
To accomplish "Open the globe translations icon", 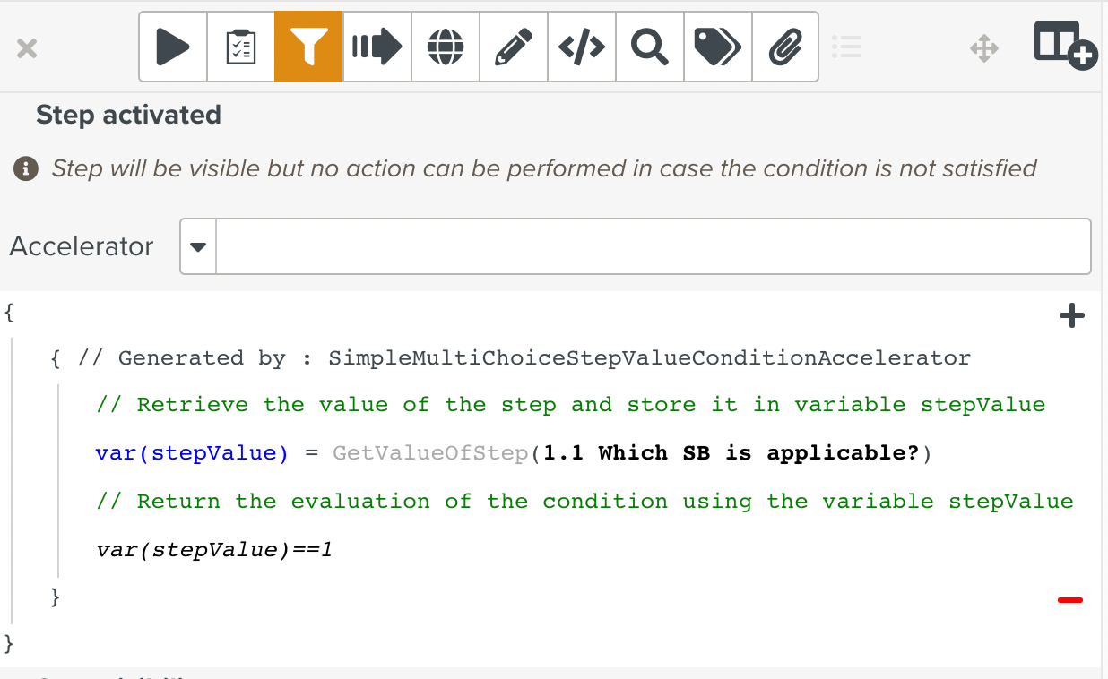I will pos(445,46).
